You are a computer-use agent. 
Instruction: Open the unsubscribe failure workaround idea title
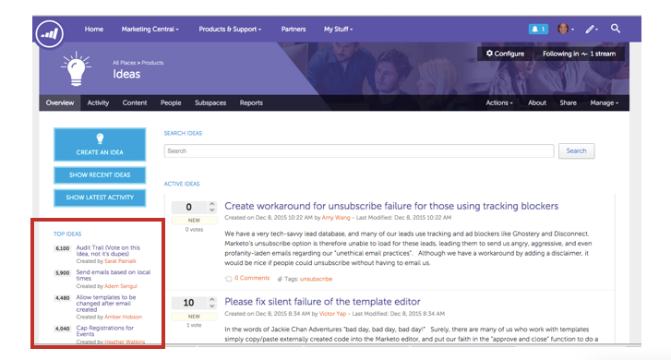pos(391,206)
